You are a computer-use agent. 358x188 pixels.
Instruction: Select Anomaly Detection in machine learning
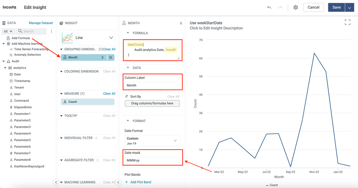(x=27, y=55)
